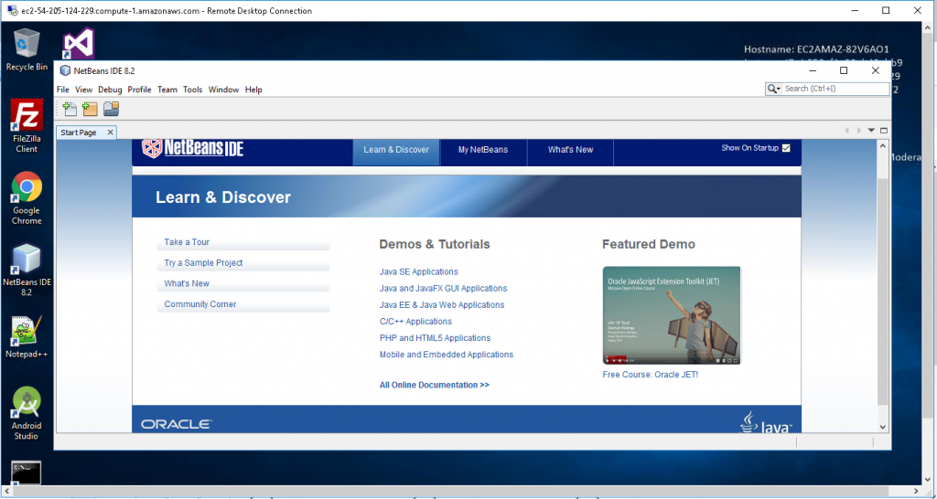Launch Google Chrome desktop shortcut
Image resolution: width=937 pixels, height=499 pixels.
27,197
